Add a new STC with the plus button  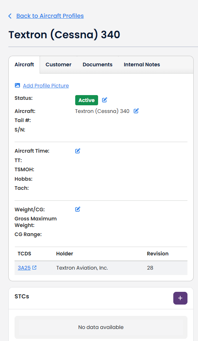180,298
